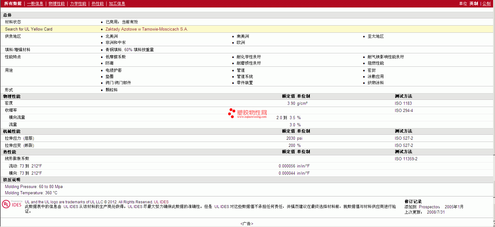Click the 密封 use entry
495x227 pixels.
(372, 70)
